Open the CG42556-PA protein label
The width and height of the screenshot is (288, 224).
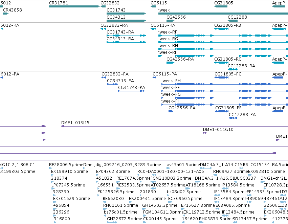(x=182, y=108)
